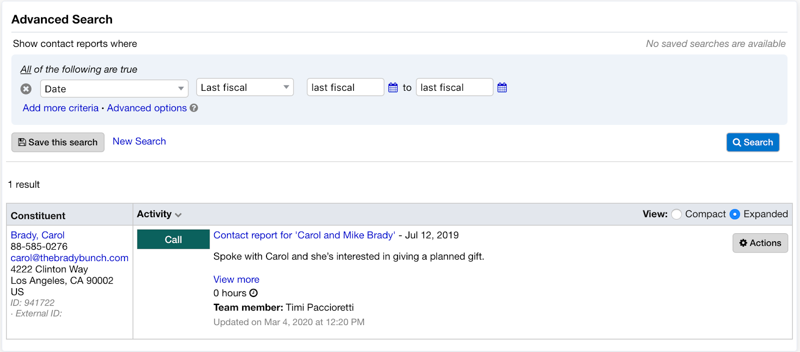Image resolution: width=800 pixels, height=352 pixels.
Task: Select phone number 88-585-0276
Action: [39, 247]
